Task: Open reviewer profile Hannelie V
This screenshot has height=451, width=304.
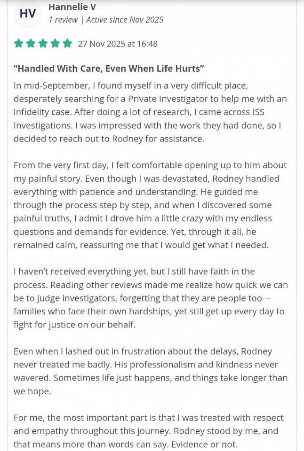Action: 72,7
